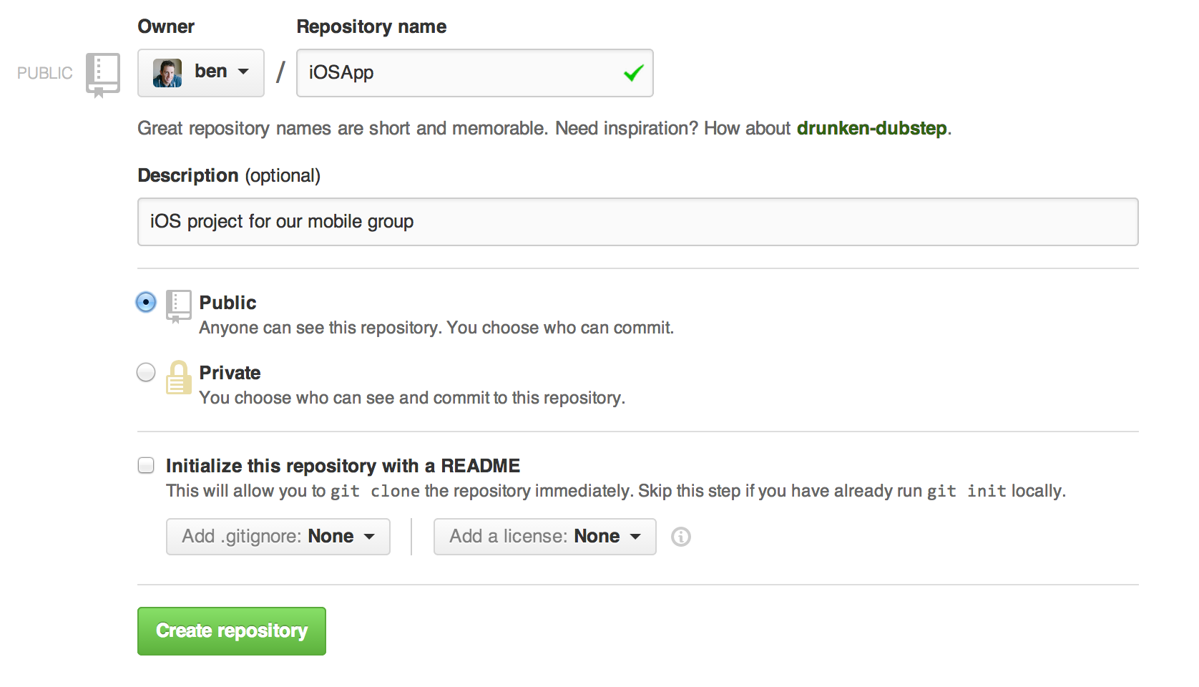1199x687 pixels.
Task: Click the license info icon
Action: click(680, 537)
